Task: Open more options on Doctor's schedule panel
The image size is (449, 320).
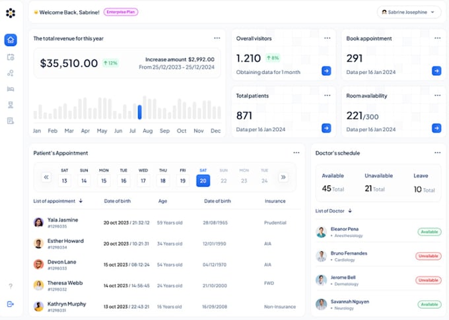Action: (436, 153)
